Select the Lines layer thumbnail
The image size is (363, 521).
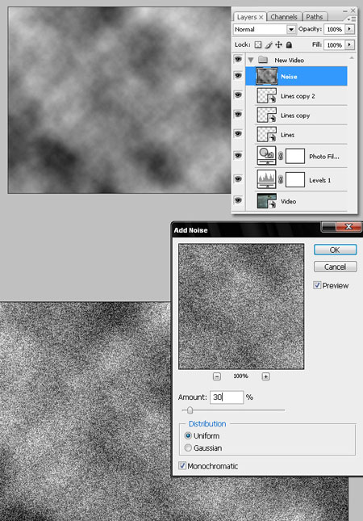[x=266, y=134]
